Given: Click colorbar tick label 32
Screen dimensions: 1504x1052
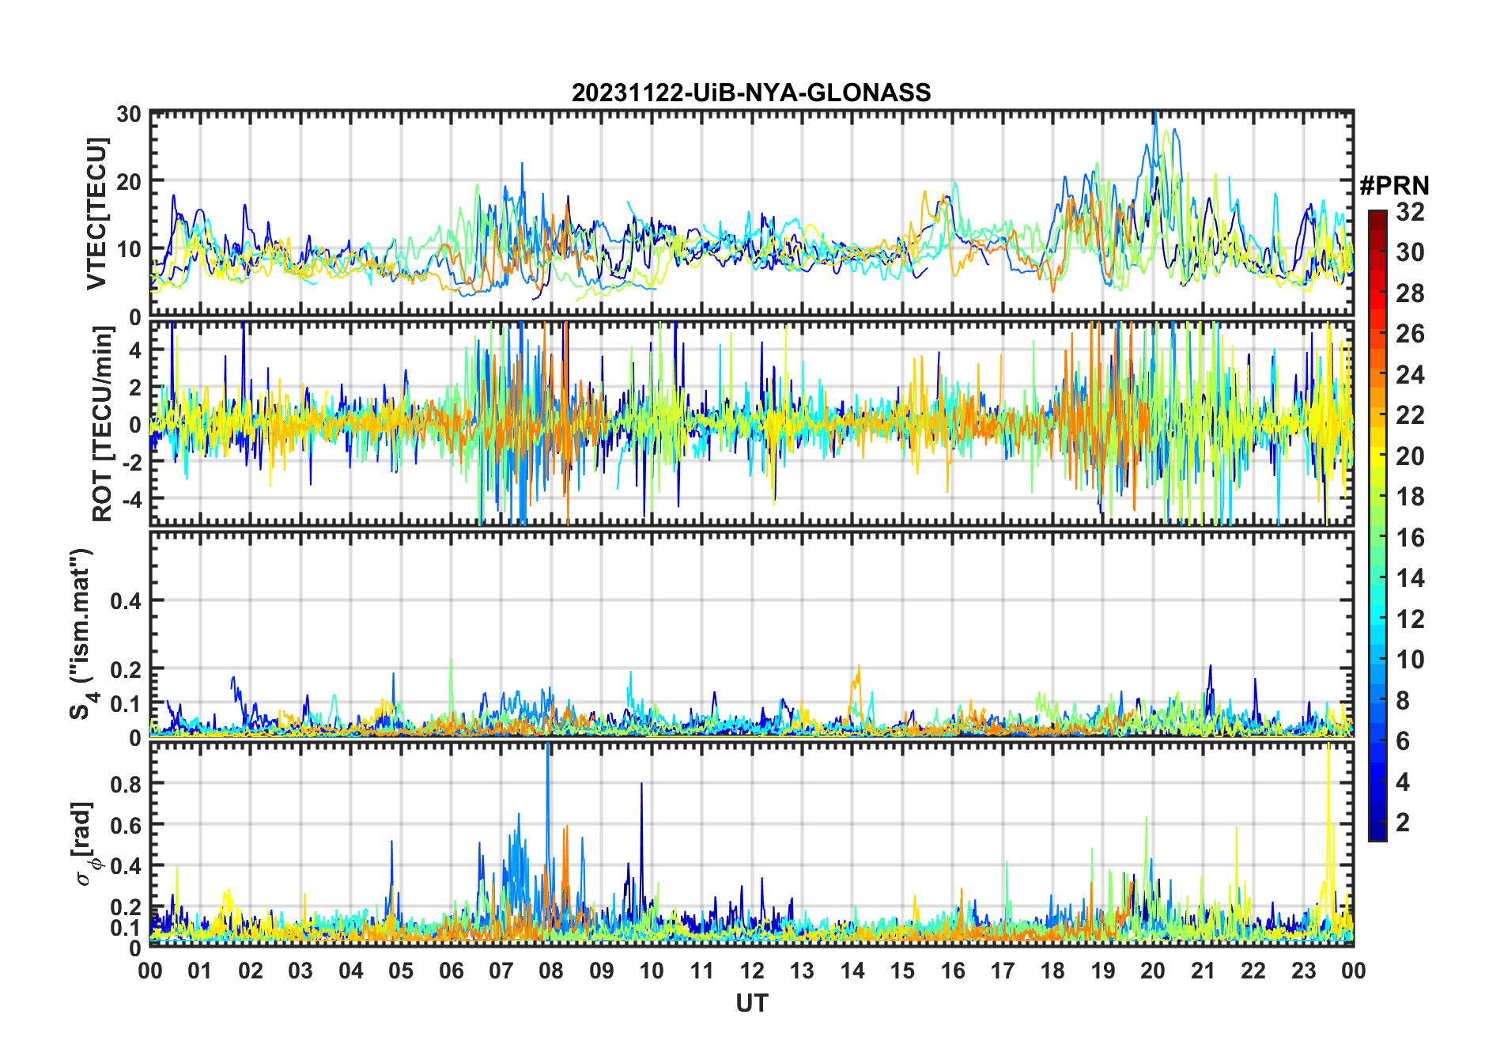Looking at the screenshot, I should tap(1410, 211).
